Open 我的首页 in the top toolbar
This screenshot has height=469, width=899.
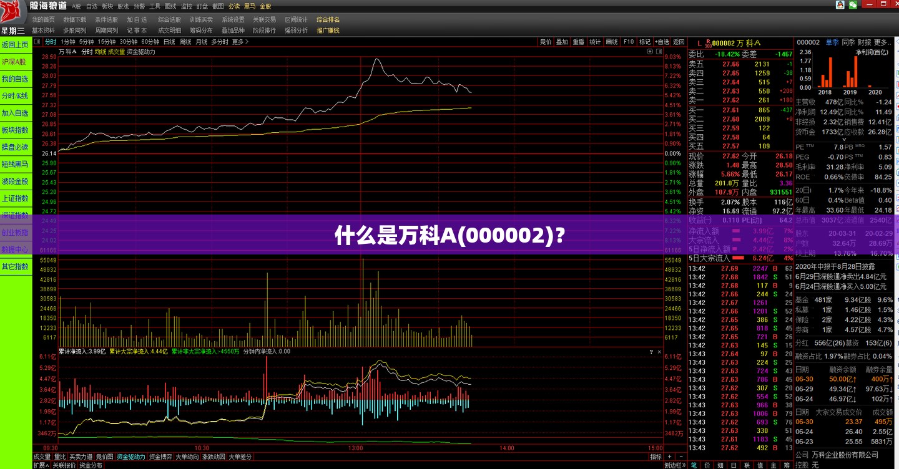[44, 19]
